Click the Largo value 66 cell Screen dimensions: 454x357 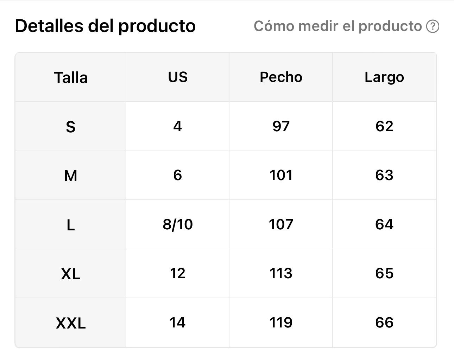click(384, 323)
